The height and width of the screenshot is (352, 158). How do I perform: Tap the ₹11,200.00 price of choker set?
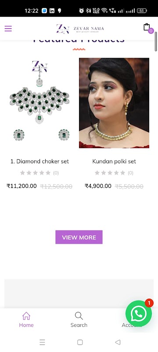click(22, 186)
